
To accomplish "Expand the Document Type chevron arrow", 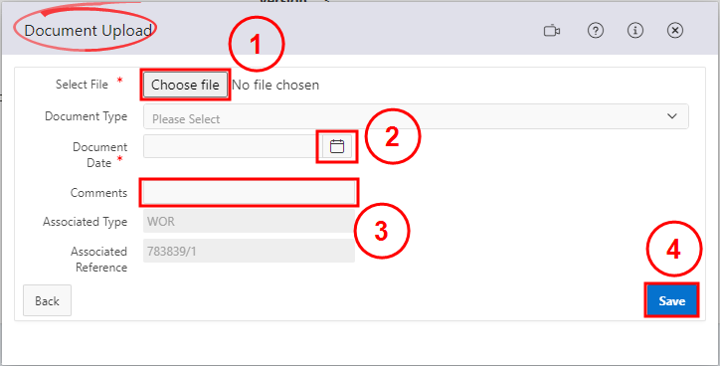I will [x=672, y=116].
